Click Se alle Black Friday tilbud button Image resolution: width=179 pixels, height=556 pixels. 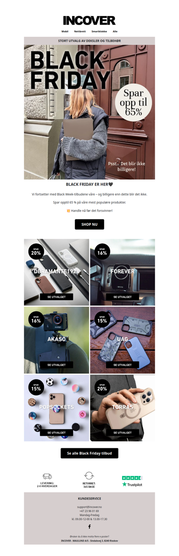tap(89, 453)
